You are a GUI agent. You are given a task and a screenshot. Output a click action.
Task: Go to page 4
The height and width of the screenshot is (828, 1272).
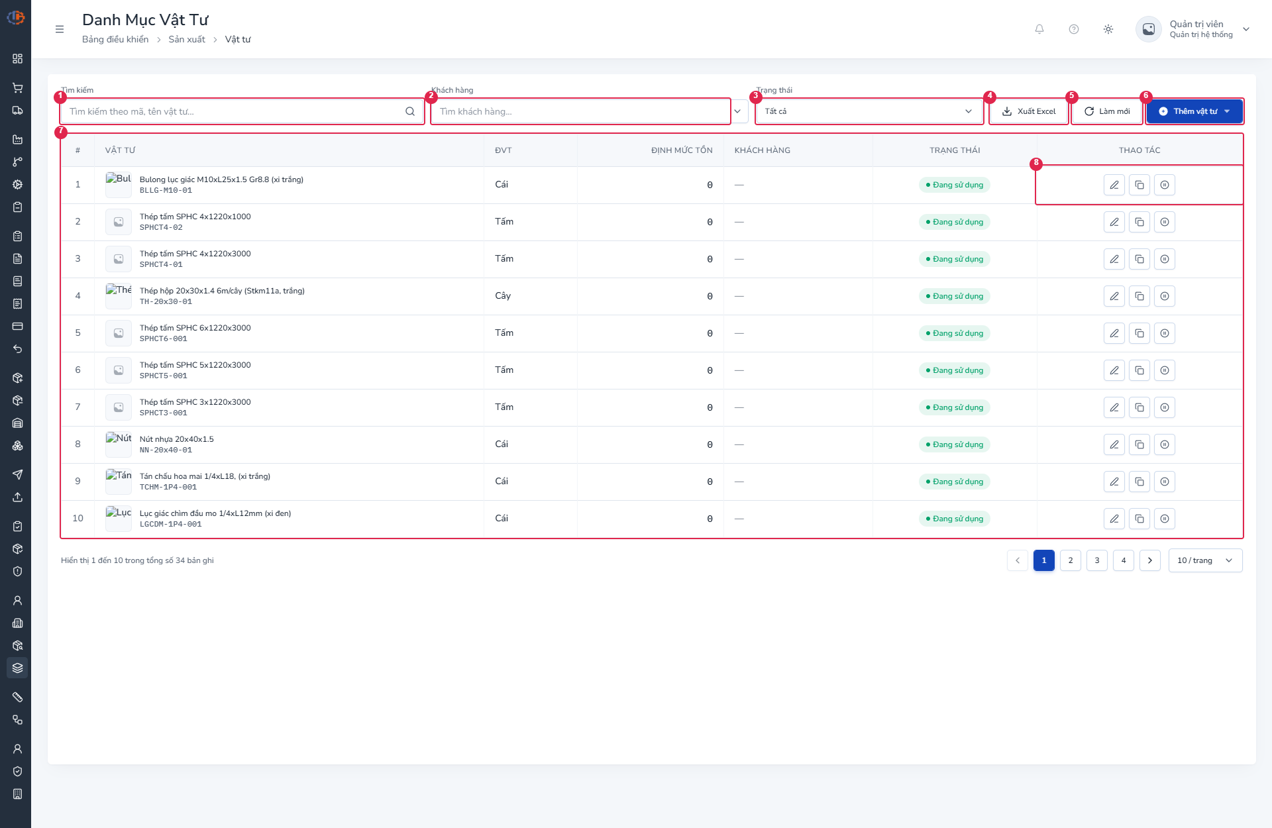pyautogui.click(x=1124, y=560)
